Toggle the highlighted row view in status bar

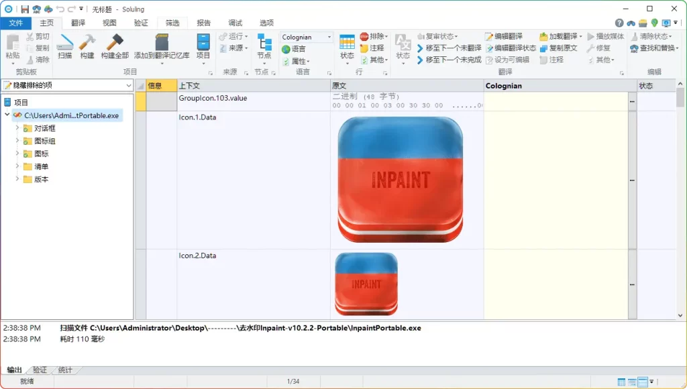(643, 382)
